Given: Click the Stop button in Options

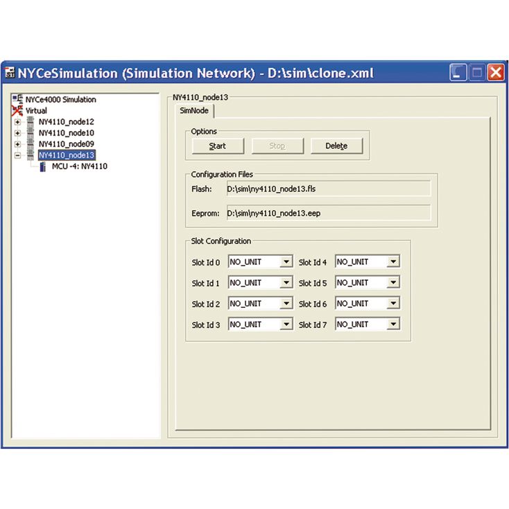Looking at the screenshot, I should 277,146.
